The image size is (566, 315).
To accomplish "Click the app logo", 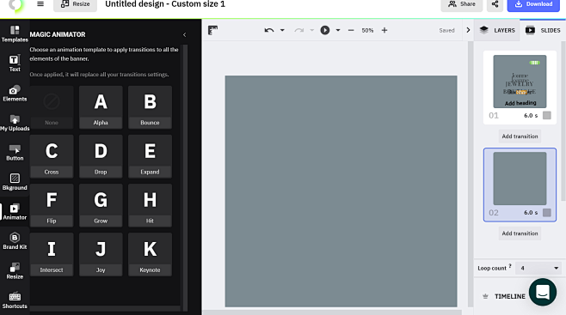I will coord(15,4).
